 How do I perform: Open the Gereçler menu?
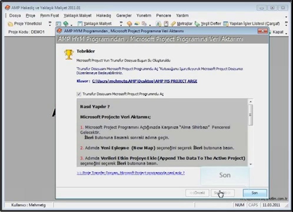coord(124,16)
